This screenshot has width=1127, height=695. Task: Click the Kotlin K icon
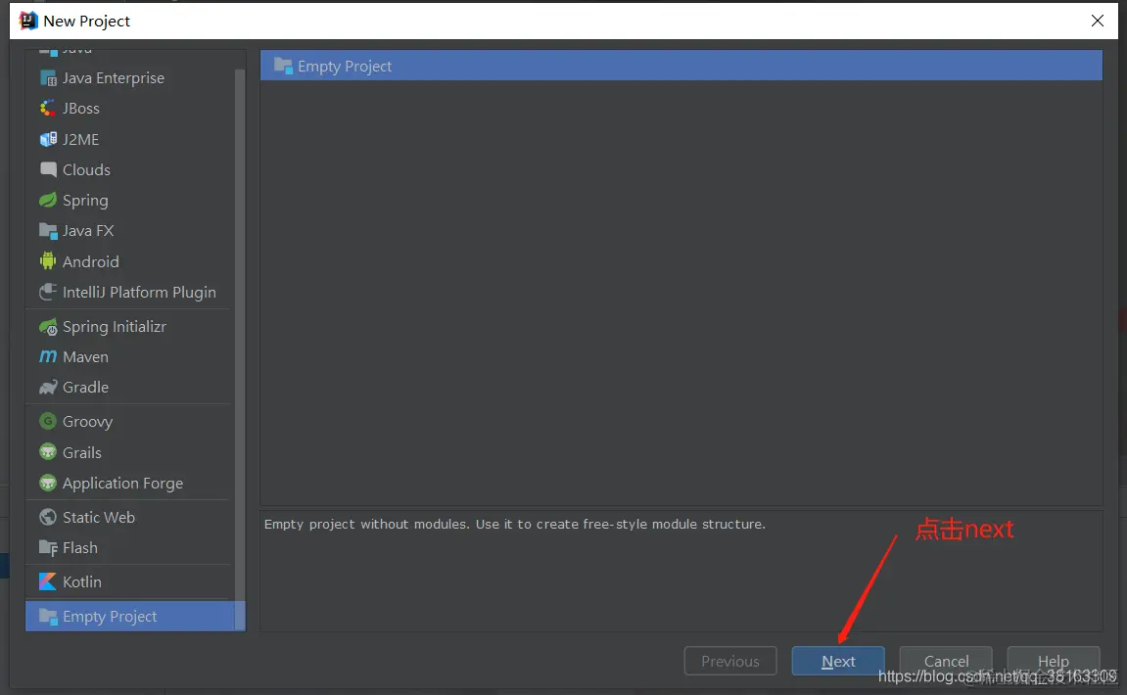48,581
